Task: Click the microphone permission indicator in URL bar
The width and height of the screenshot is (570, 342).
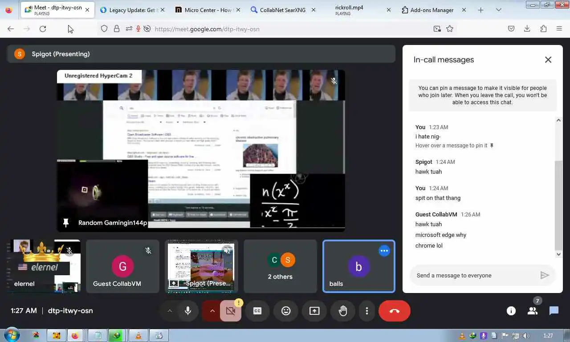Action: [x=138, y=28]
